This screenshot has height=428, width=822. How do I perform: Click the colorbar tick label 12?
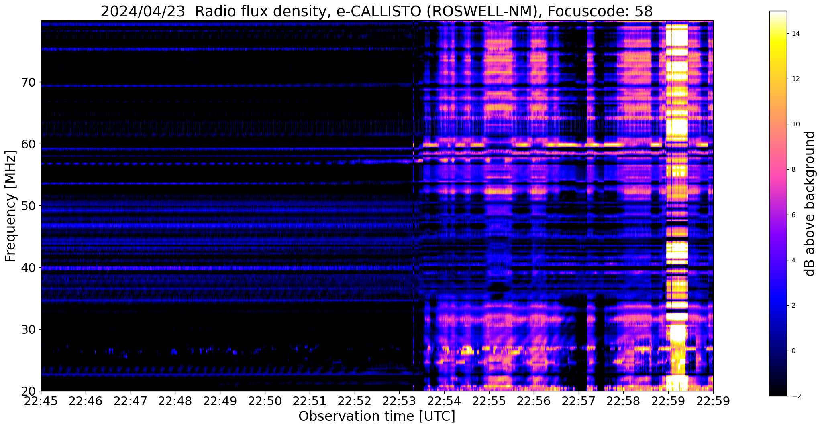click(x=795, y=79)
